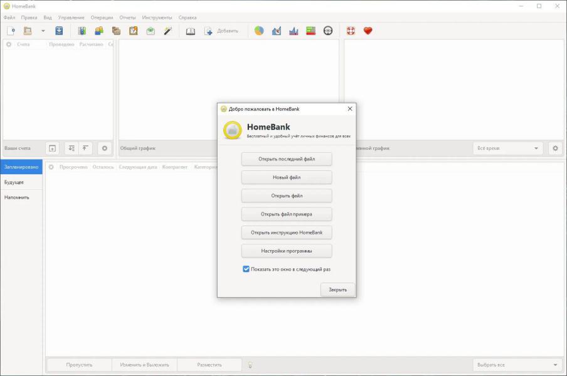Click the gear icon beside Всё время
The height and width of the screenshot is (376, 567).
click(x=556, y=148)
